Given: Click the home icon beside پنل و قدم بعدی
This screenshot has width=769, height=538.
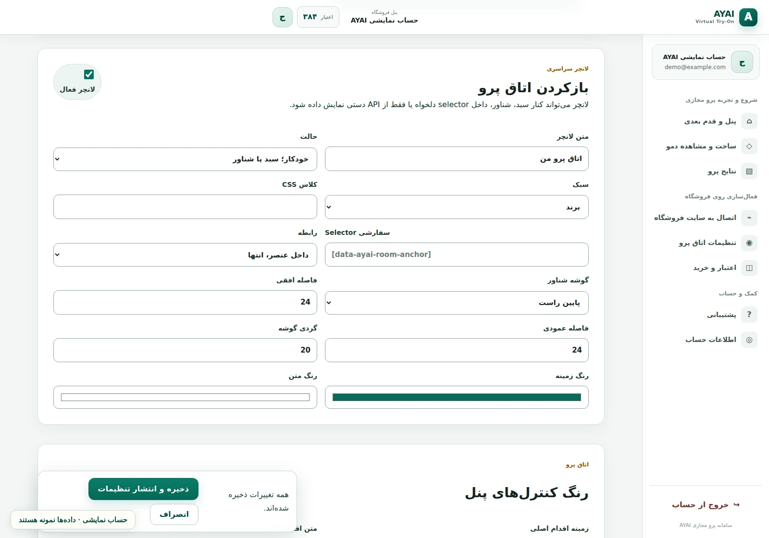Looking at the screenshot, I should pos(749,121).
